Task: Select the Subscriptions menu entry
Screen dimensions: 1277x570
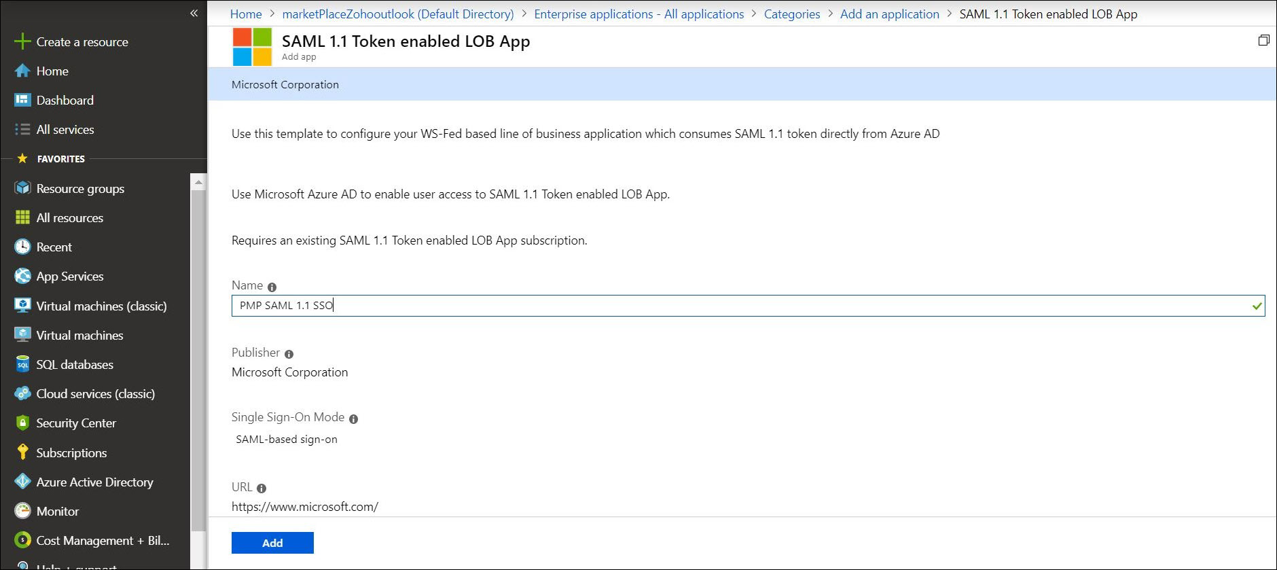Action: click(x=71, y=452)
